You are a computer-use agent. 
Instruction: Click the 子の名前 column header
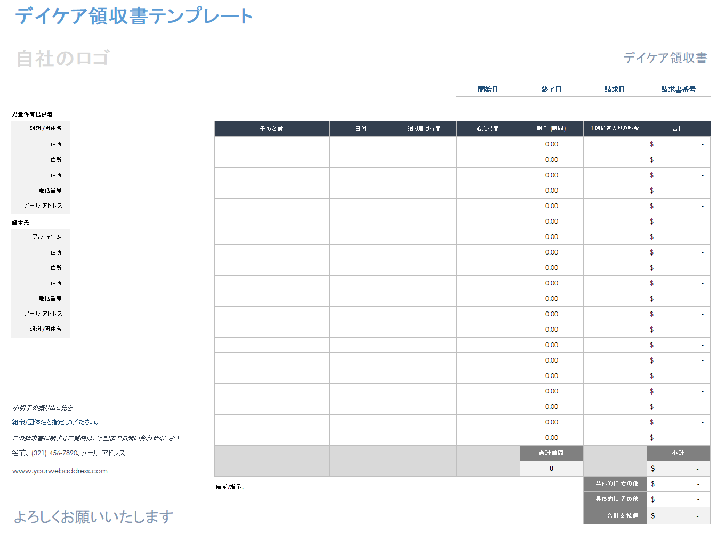click(x=272, y=129)
